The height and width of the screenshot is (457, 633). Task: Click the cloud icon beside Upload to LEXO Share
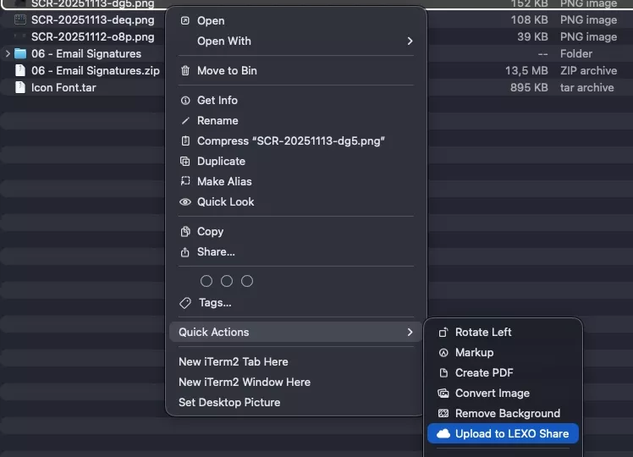[443, 433]
